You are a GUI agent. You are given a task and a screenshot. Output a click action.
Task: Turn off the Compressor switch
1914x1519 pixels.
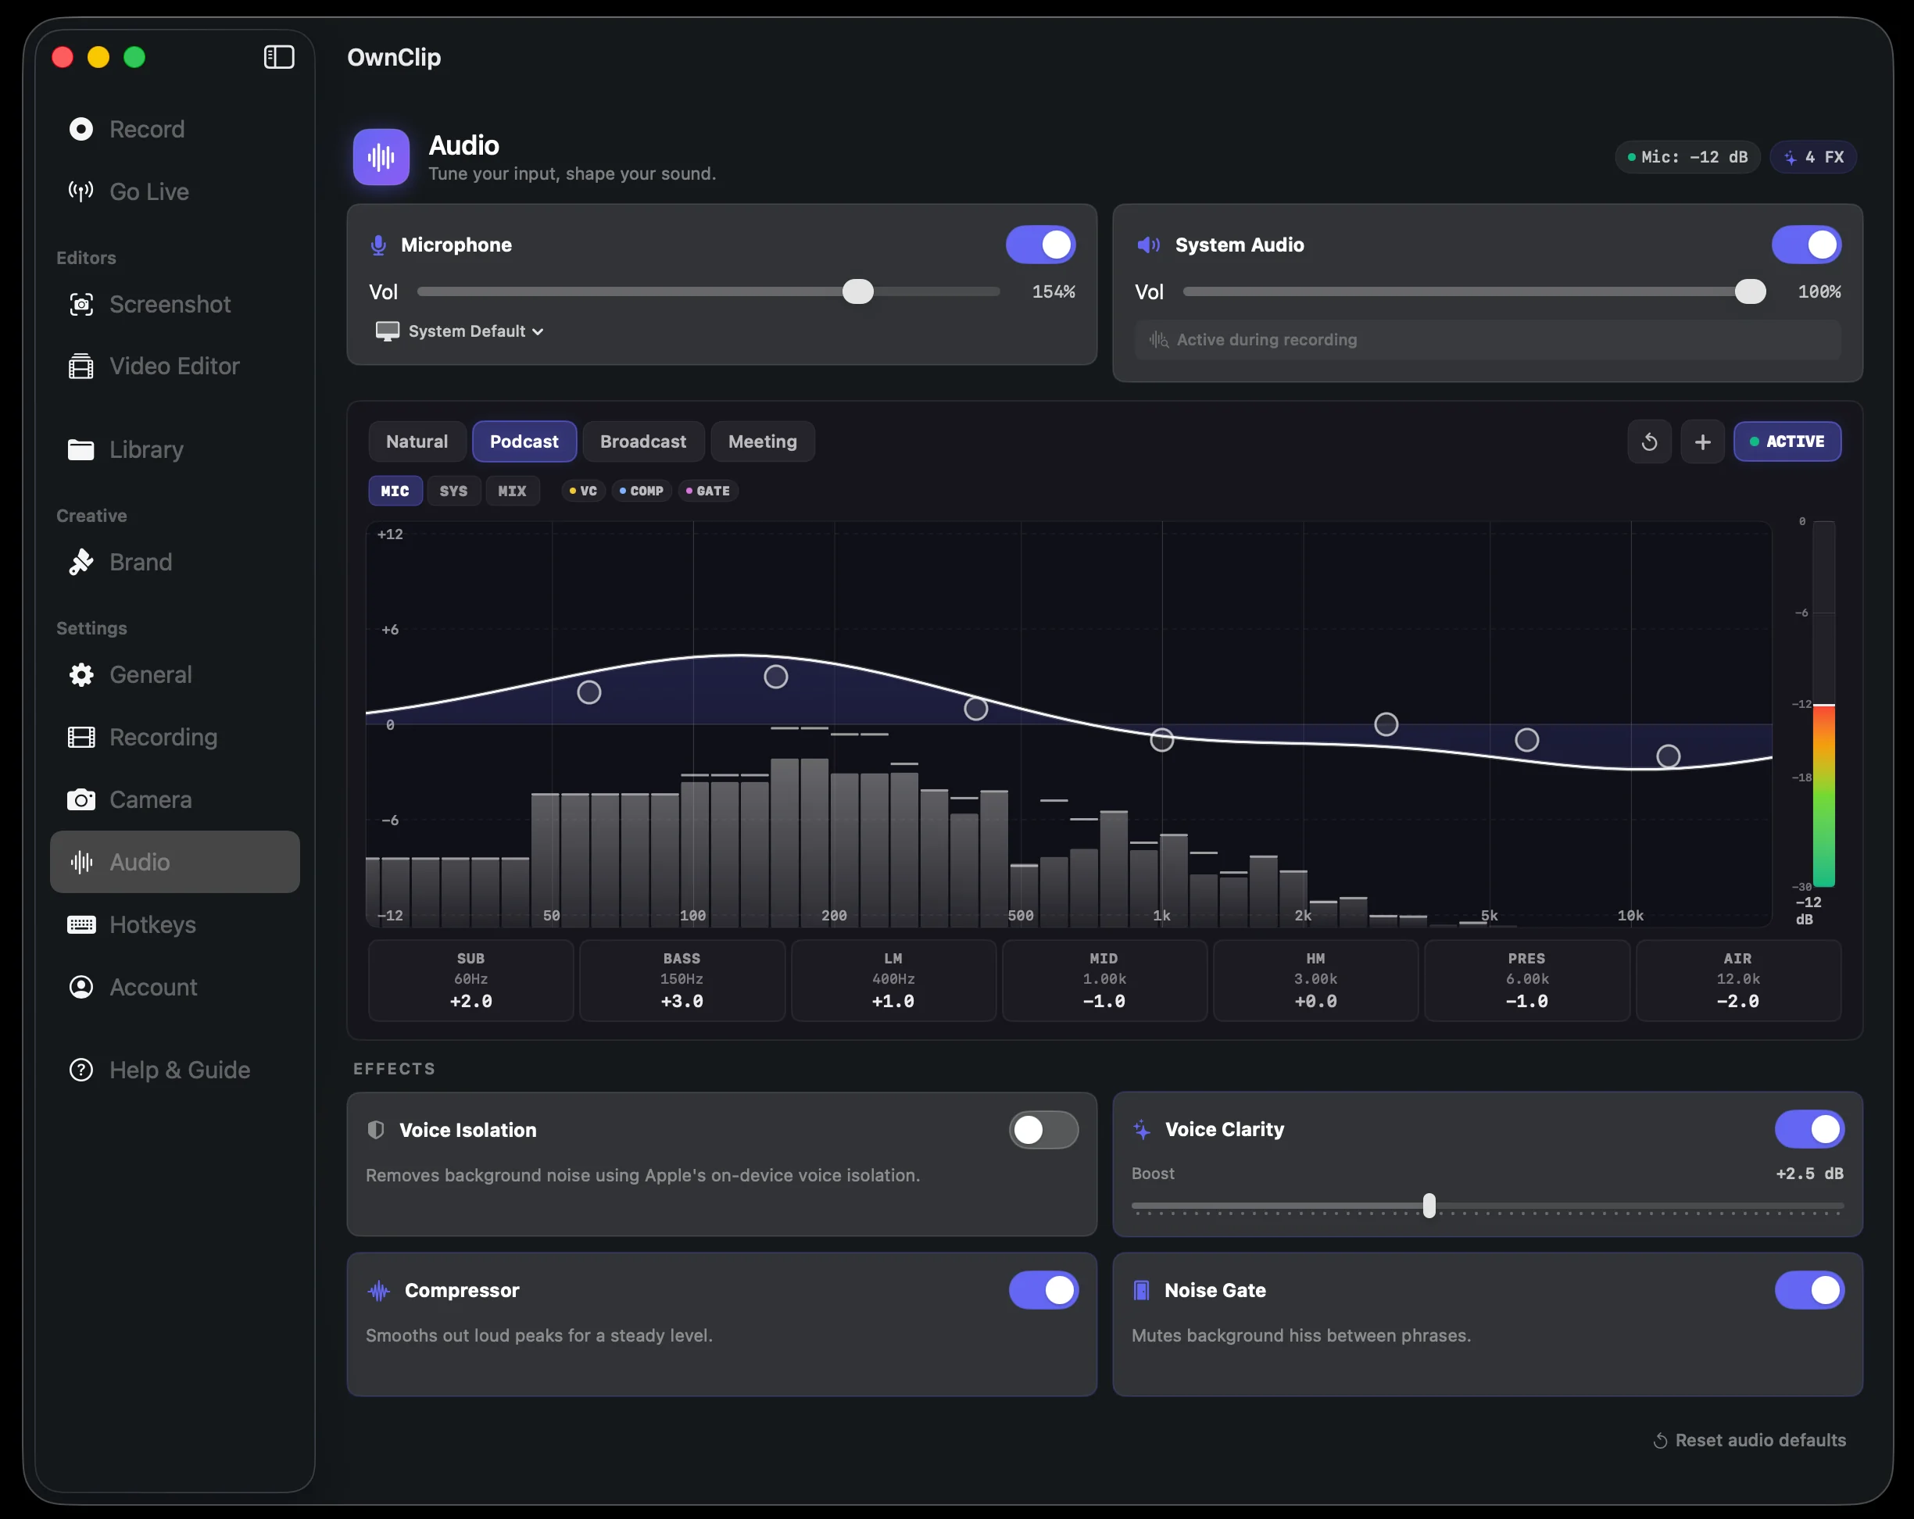[x=1043, y=1289]
